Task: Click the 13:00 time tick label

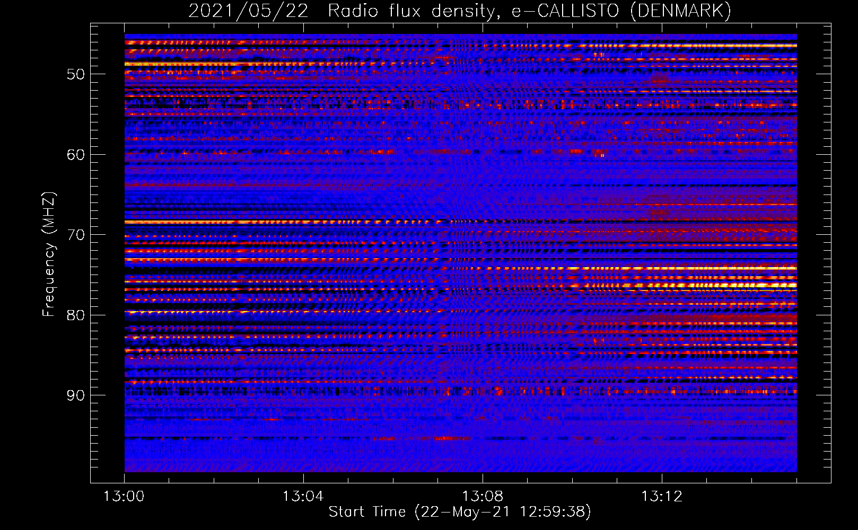Action: click(124, 497)
